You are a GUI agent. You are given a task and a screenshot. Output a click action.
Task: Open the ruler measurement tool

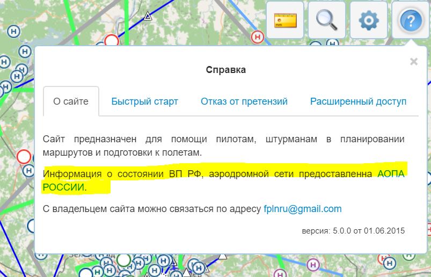(285, 20)
